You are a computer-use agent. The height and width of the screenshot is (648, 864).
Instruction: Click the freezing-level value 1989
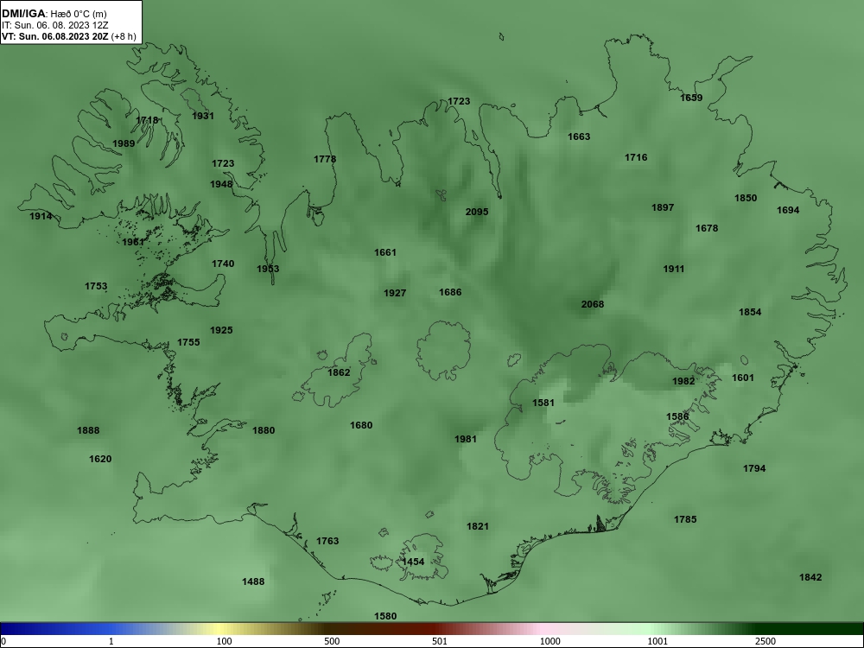(x=124, y=143)
